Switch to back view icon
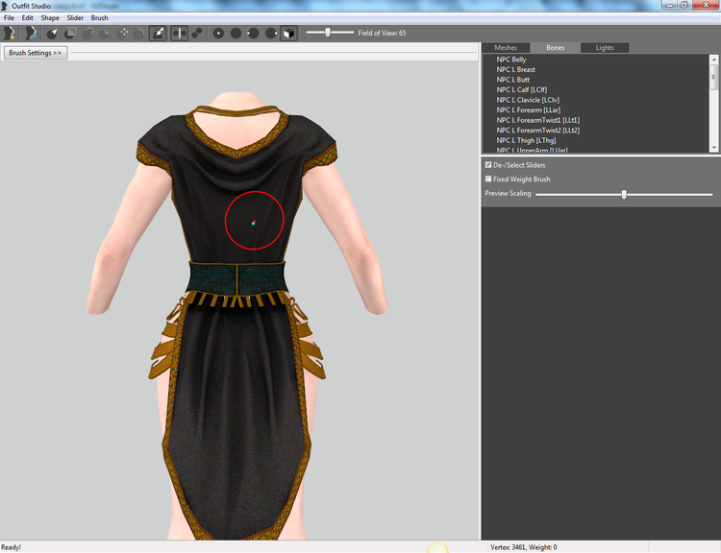Viewport: 721px width, 553px height. pos(236,33)
